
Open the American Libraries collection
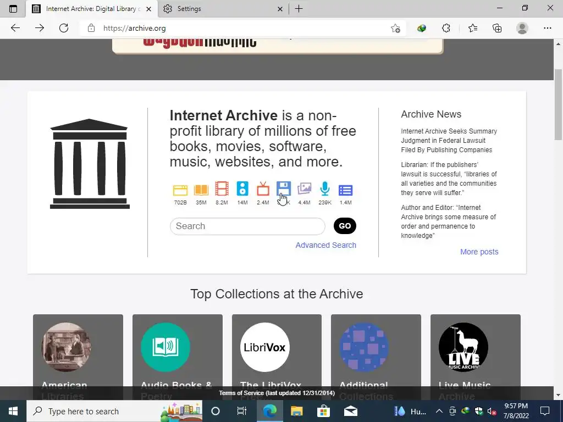(78, 357)
